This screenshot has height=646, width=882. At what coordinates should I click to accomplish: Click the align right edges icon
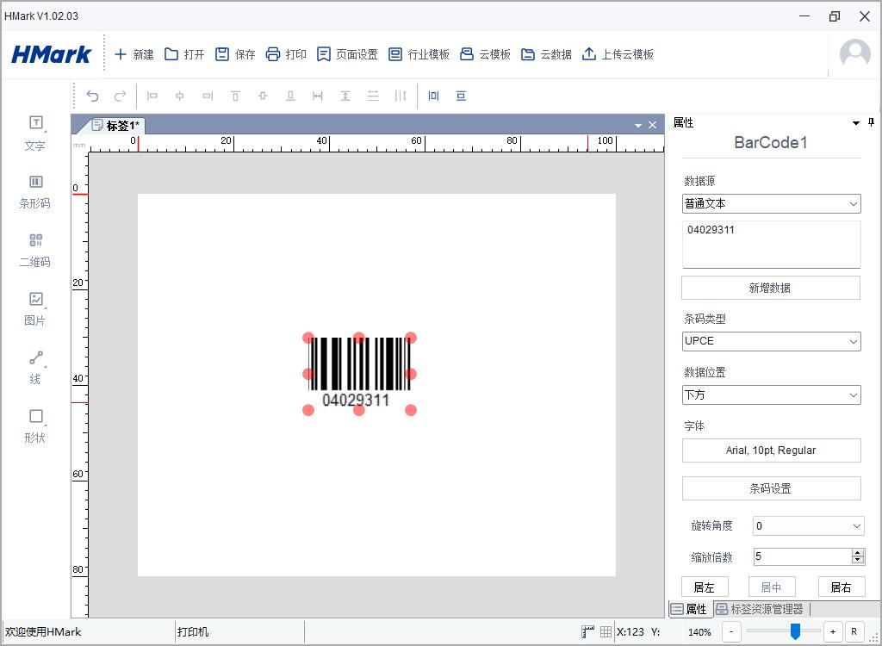(208, 96)
